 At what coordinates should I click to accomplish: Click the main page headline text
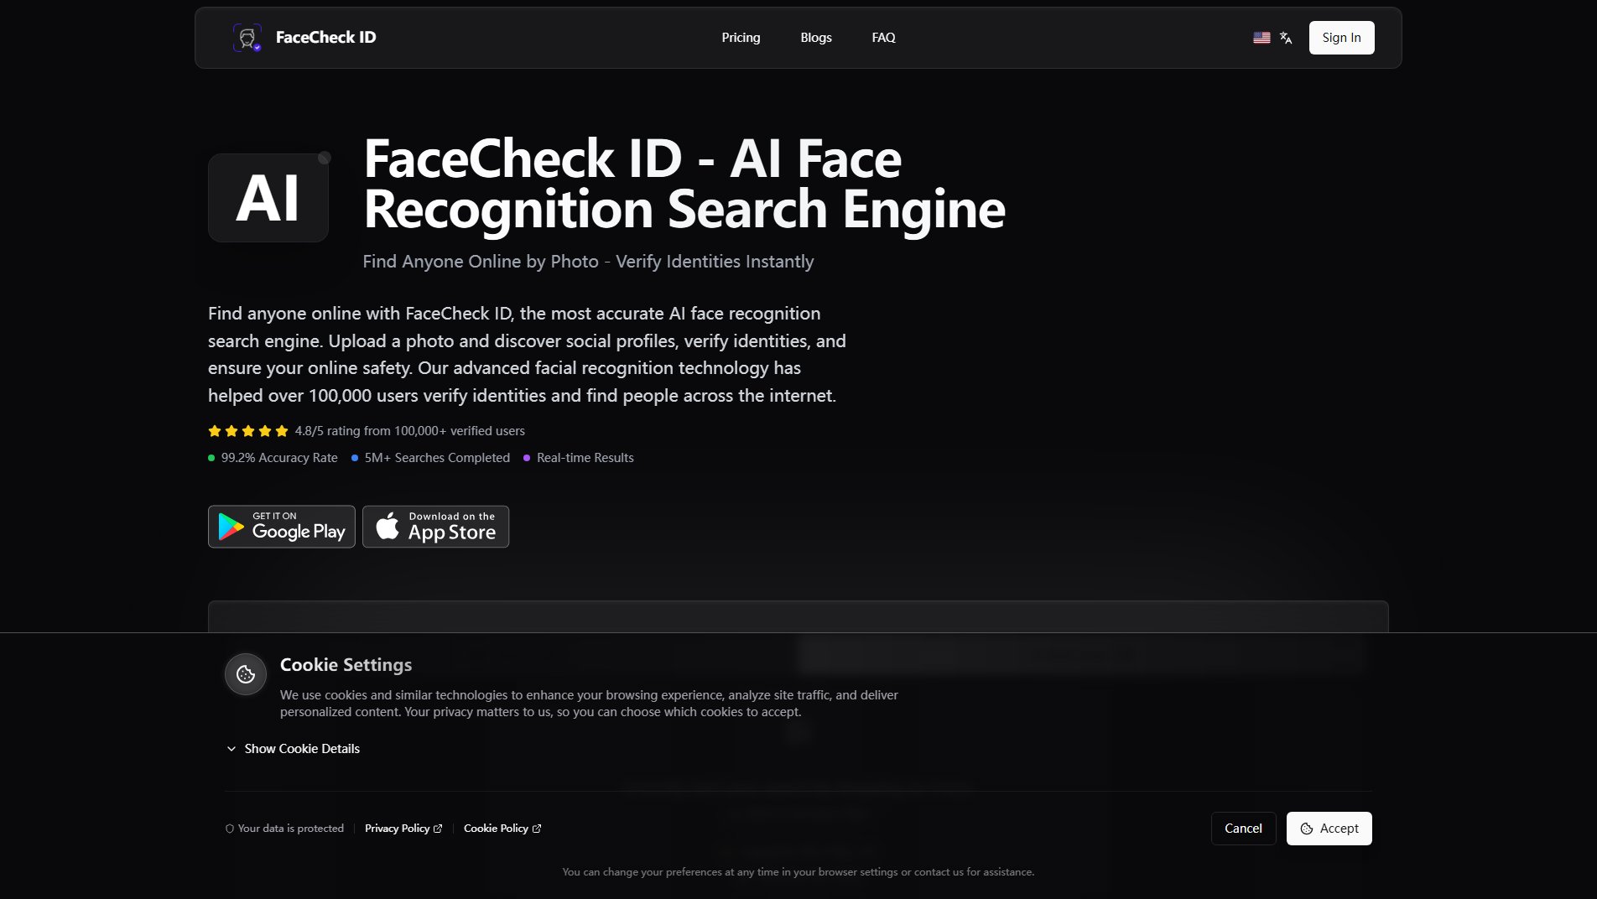click(684, 183)
